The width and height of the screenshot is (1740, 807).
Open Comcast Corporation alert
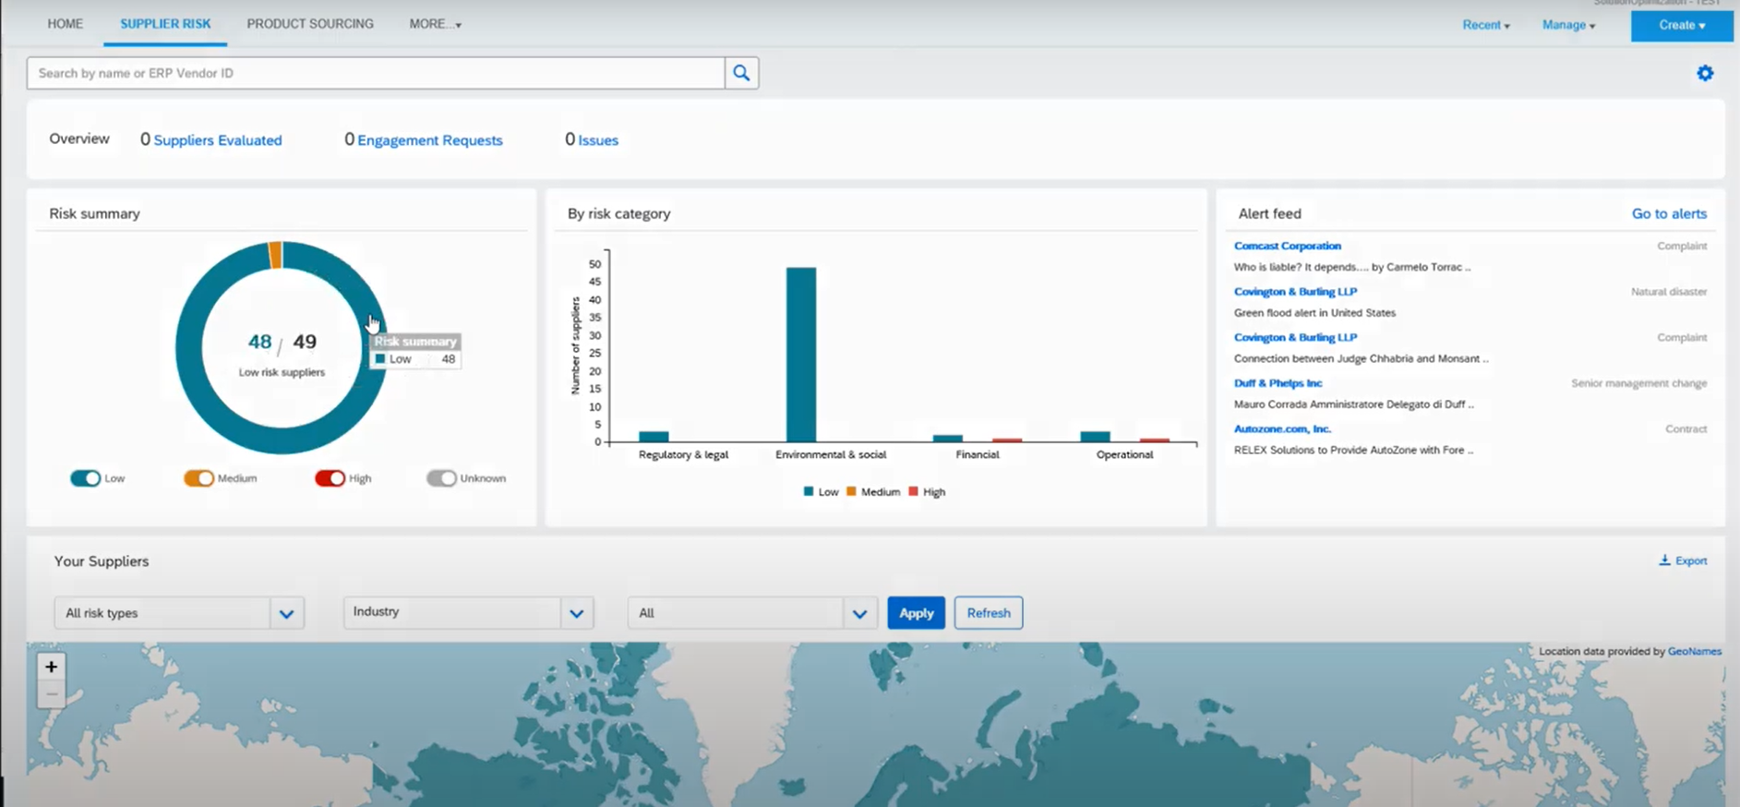pos(1287,246)
